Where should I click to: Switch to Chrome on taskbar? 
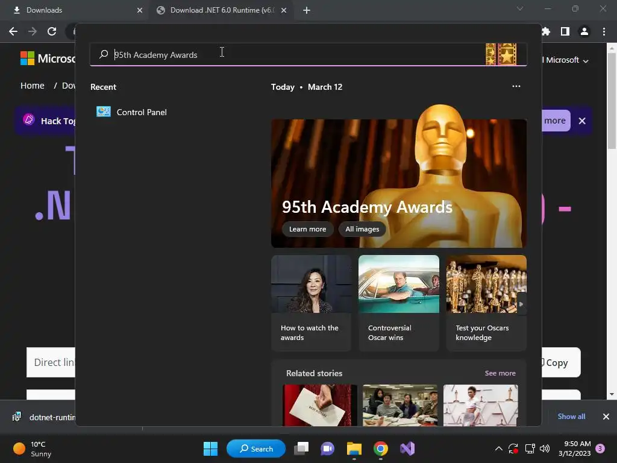381,449
